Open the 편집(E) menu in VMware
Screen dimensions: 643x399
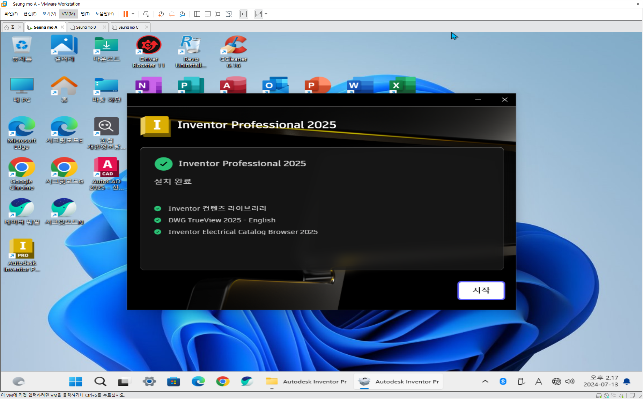30,14
